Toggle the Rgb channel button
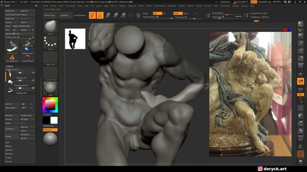307x172 pixels. pyautogui.click(x=157, y=13)
